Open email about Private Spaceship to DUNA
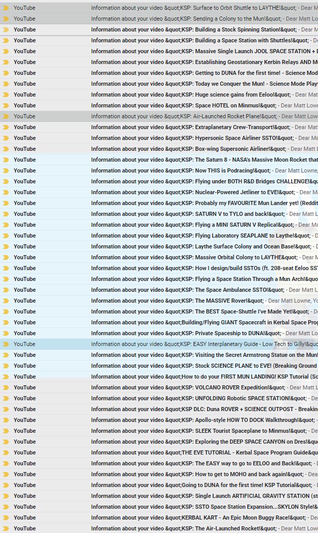 click(x=159, y=334)
